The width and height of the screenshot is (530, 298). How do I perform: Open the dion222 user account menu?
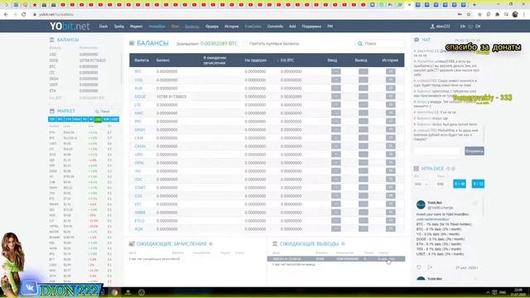tap(441, 26)
